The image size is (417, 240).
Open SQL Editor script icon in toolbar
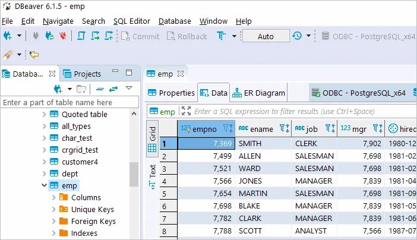click(x=81, y=36)
